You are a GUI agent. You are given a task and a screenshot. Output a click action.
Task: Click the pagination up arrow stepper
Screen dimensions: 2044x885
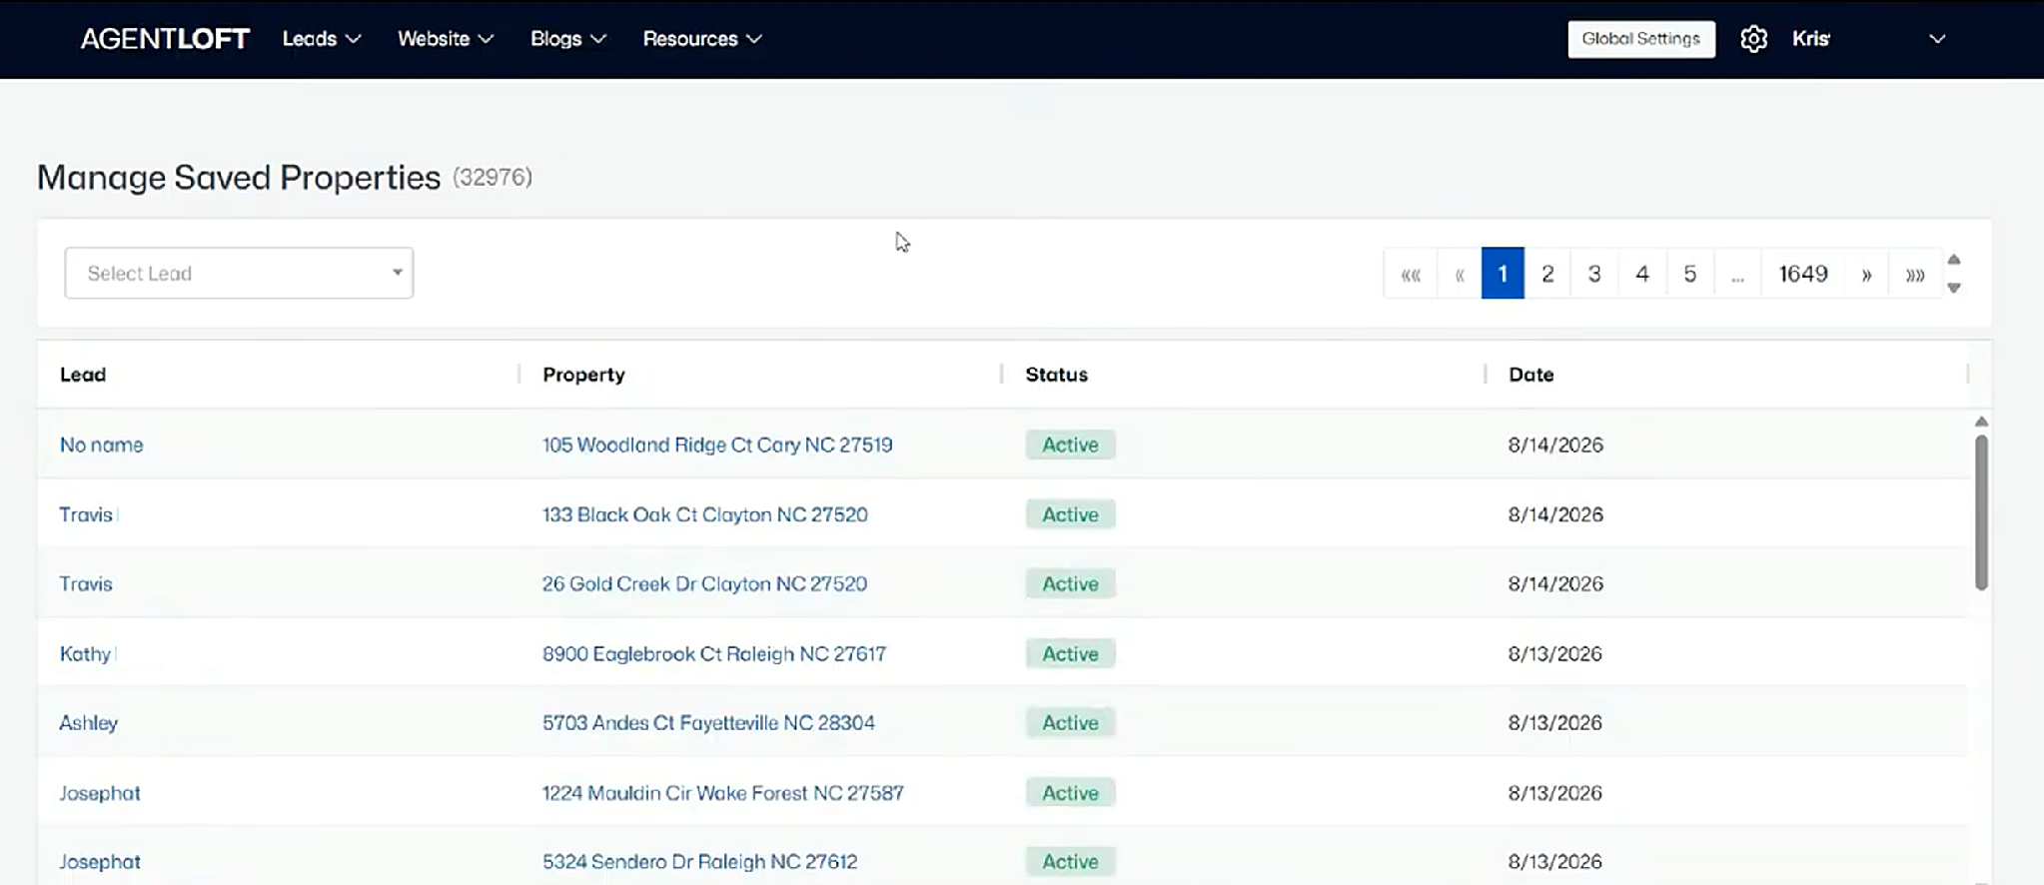[x=1954, y=260]
